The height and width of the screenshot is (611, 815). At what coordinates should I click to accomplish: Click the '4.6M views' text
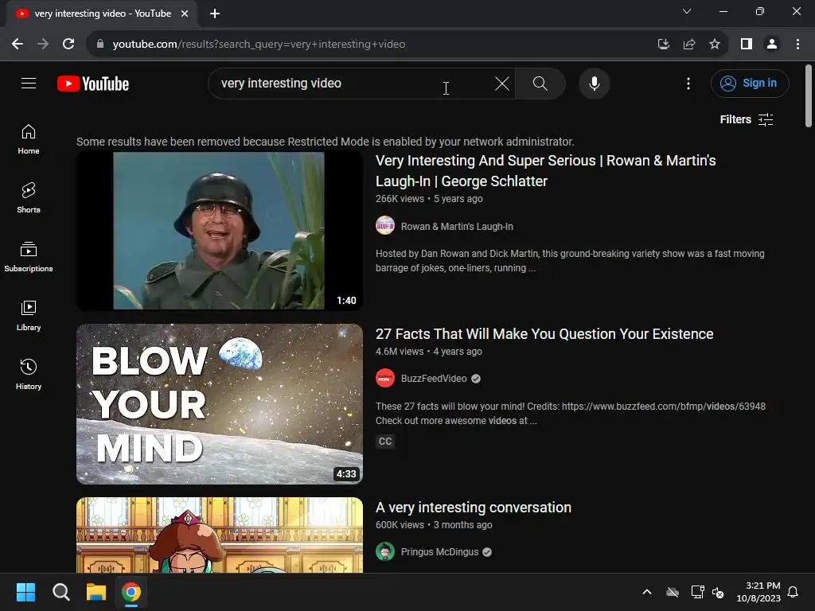(400, 351)
